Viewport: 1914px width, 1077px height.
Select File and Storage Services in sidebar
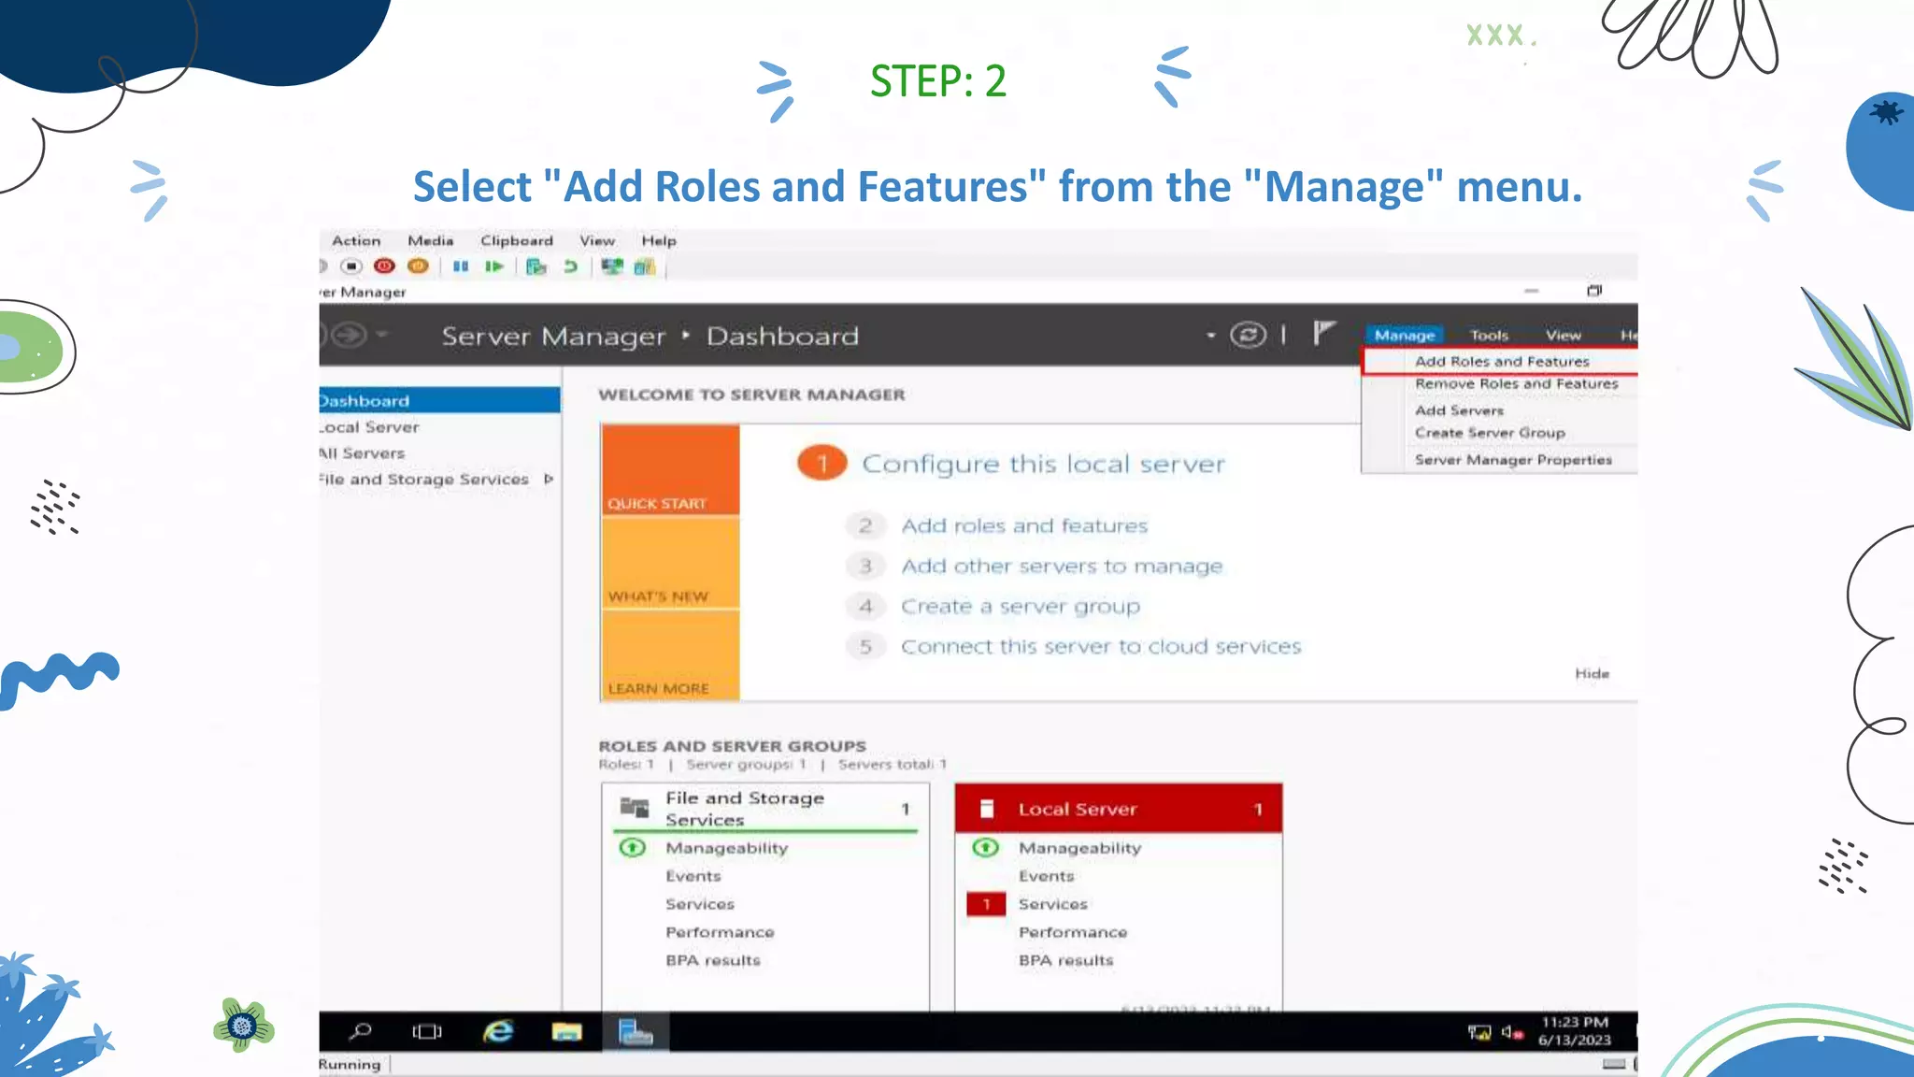[x=425, y=479]
